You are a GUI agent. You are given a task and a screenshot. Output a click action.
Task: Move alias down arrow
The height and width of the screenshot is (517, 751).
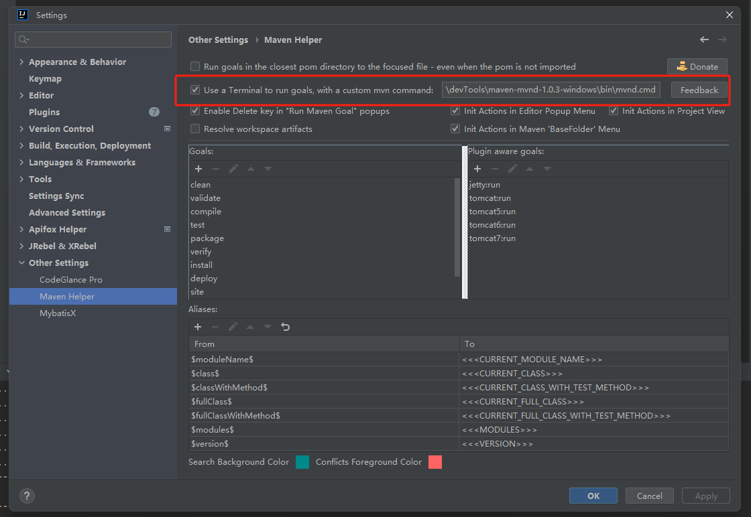pos(268,327)
